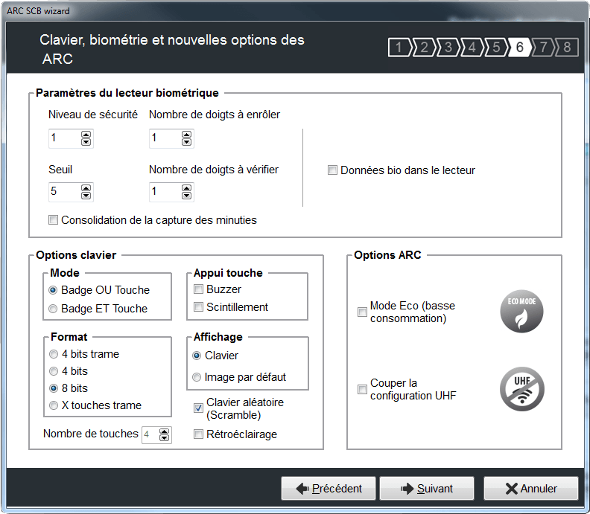Increase Nombre de doigts à vérifier

tap(186, 189)
